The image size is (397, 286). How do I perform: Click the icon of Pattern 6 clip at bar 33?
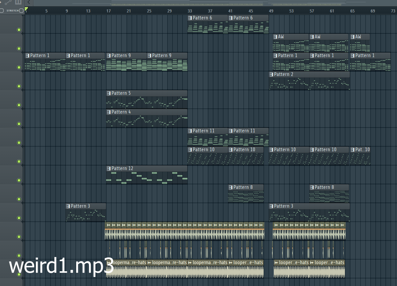pos(190,18)
